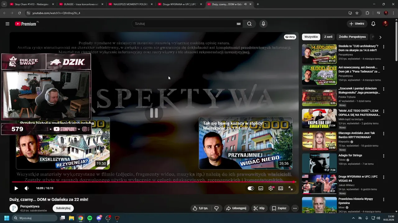Reload the page
398x223 pixels.
tap(19, 13)
